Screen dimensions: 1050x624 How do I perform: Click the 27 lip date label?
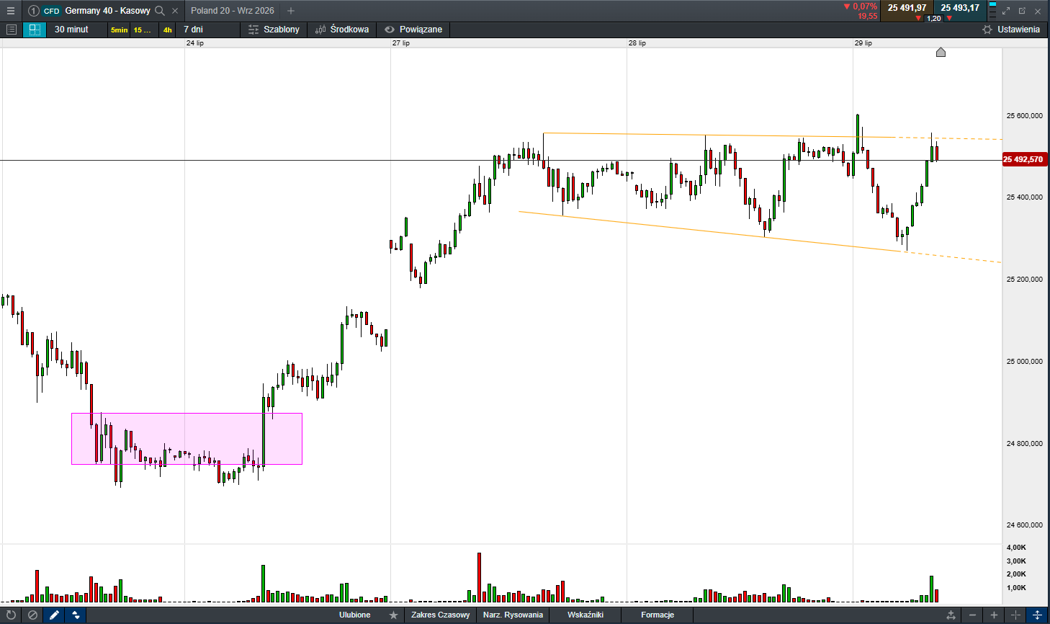click(401, 43)
